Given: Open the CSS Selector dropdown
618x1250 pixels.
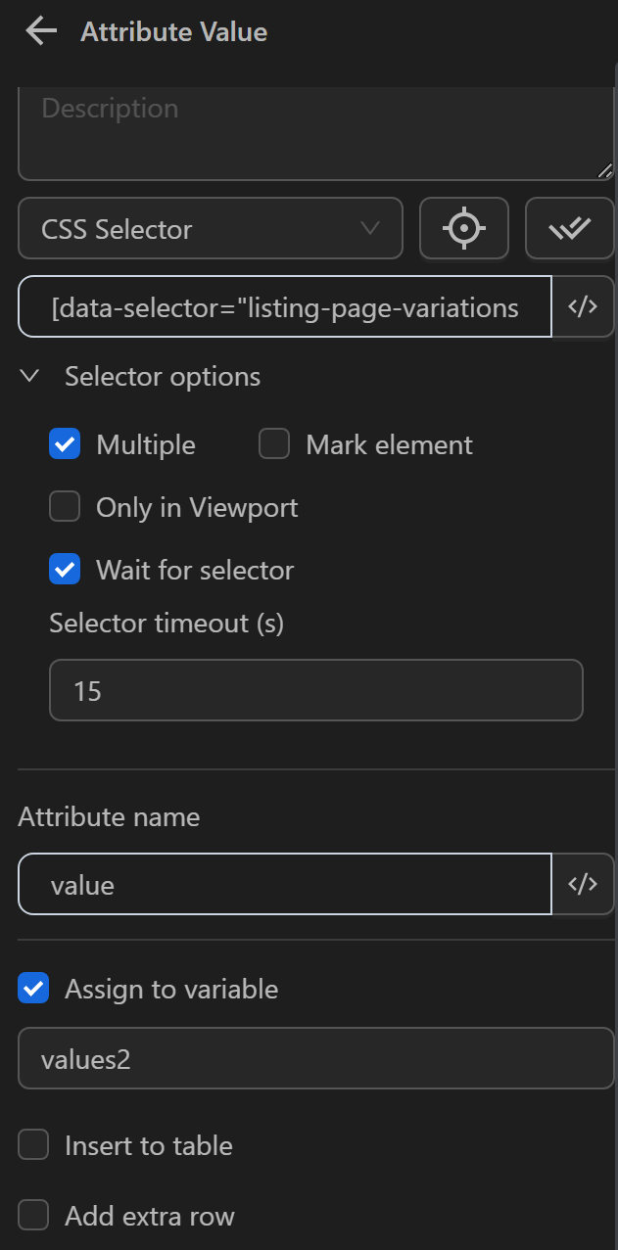Looking at the screenshot, I should tap(211, 228).
